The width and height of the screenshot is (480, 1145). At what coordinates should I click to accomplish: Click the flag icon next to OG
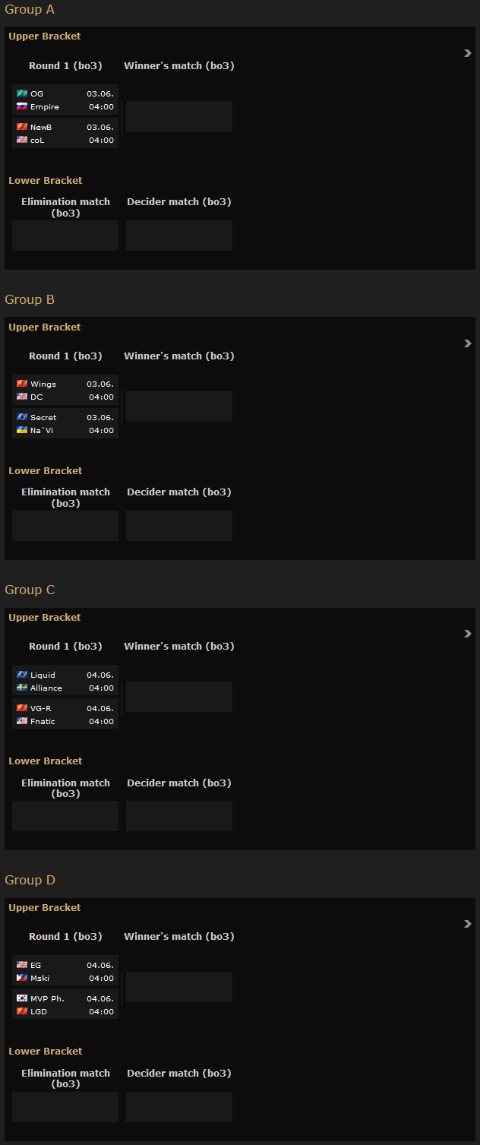[x=22, y=93]
